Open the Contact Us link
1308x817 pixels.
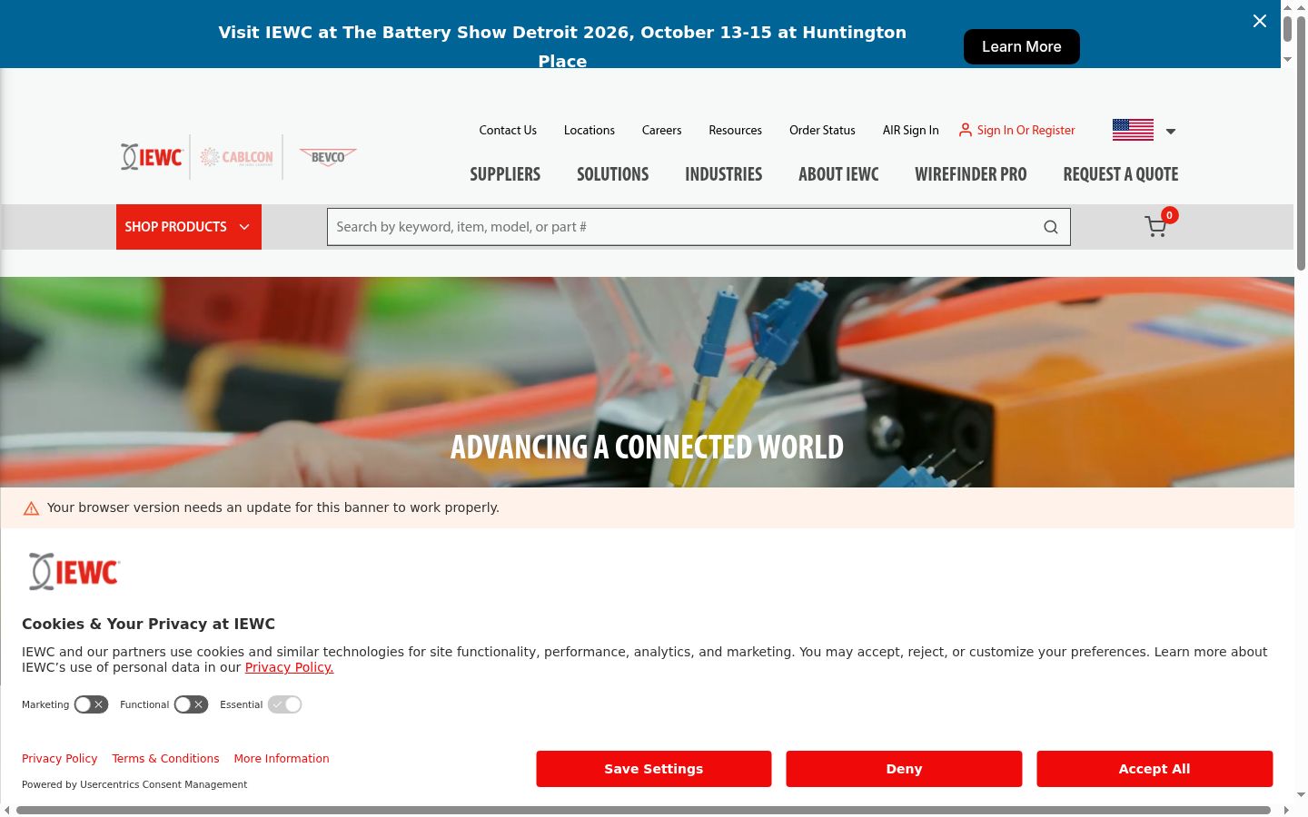tap(508, 130)
